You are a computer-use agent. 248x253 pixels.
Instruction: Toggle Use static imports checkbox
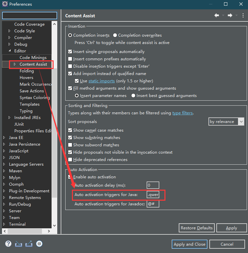77,81
